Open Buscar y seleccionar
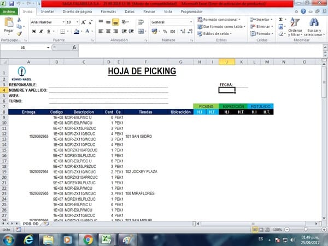This screenshot has width=328, height=246. [314, 27]
